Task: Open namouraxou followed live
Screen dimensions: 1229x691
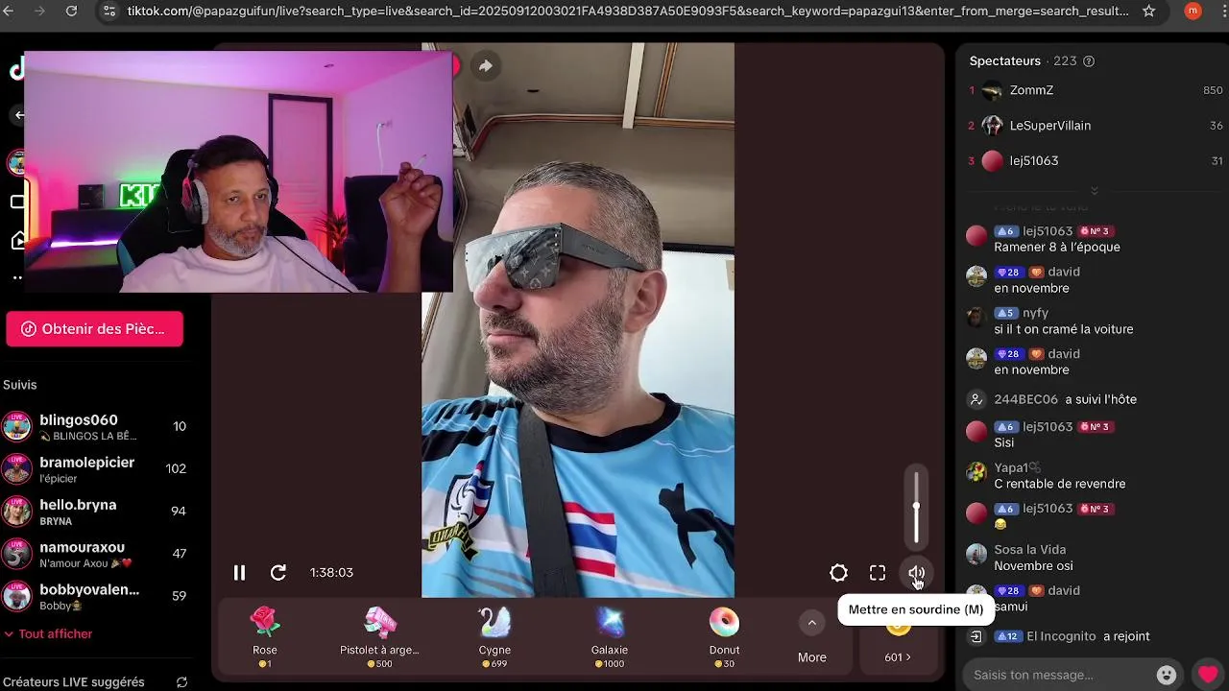Action: [94, 554]
